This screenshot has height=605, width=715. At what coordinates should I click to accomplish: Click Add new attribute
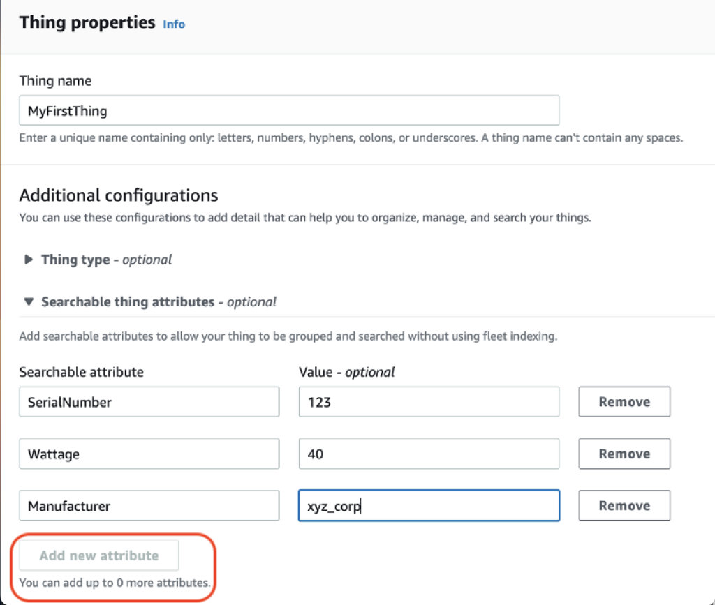click(98, 555)
